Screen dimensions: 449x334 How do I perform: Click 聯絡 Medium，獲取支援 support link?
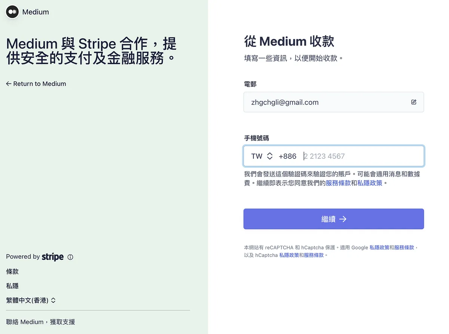pyautogui.click(x=40, y=322)
